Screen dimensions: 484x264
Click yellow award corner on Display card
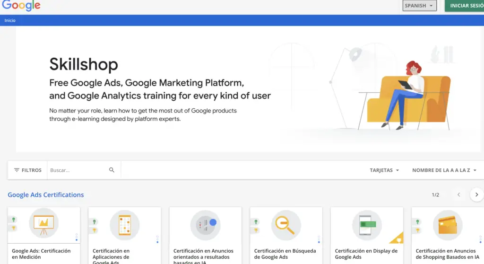pyautogui.click(x=398, y=238)
